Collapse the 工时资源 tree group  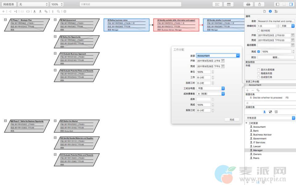click(247, 123)
